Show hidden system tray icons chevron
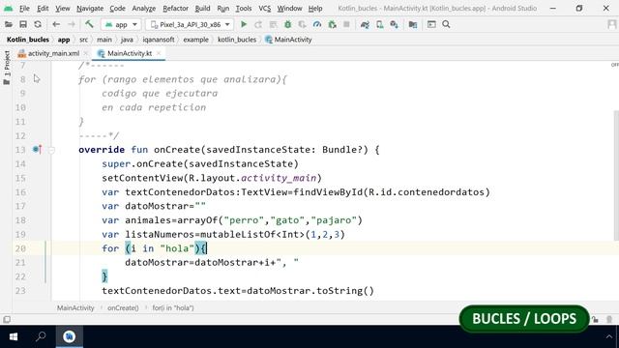This screenshot has width=619, height=348. [608, 336]
